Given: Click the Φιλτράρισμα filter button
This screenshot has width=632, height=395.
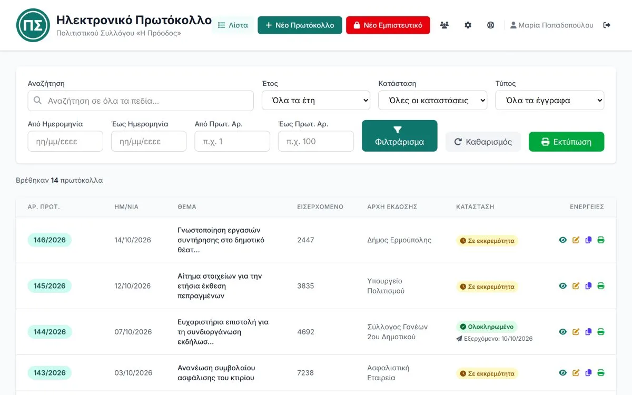Looking at the screenshot, I should tap(399, 136).
